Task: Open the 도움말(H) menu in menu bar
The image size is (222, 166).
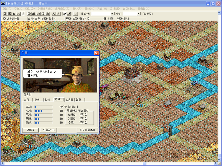Action: [143, 8]
